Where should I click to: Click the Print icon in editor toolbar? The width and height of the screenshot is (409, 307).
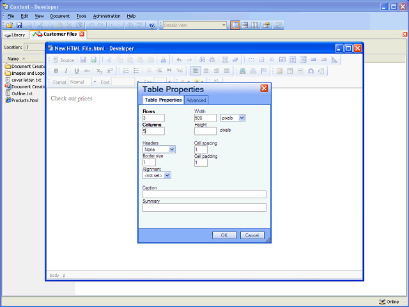click(164, 60)
